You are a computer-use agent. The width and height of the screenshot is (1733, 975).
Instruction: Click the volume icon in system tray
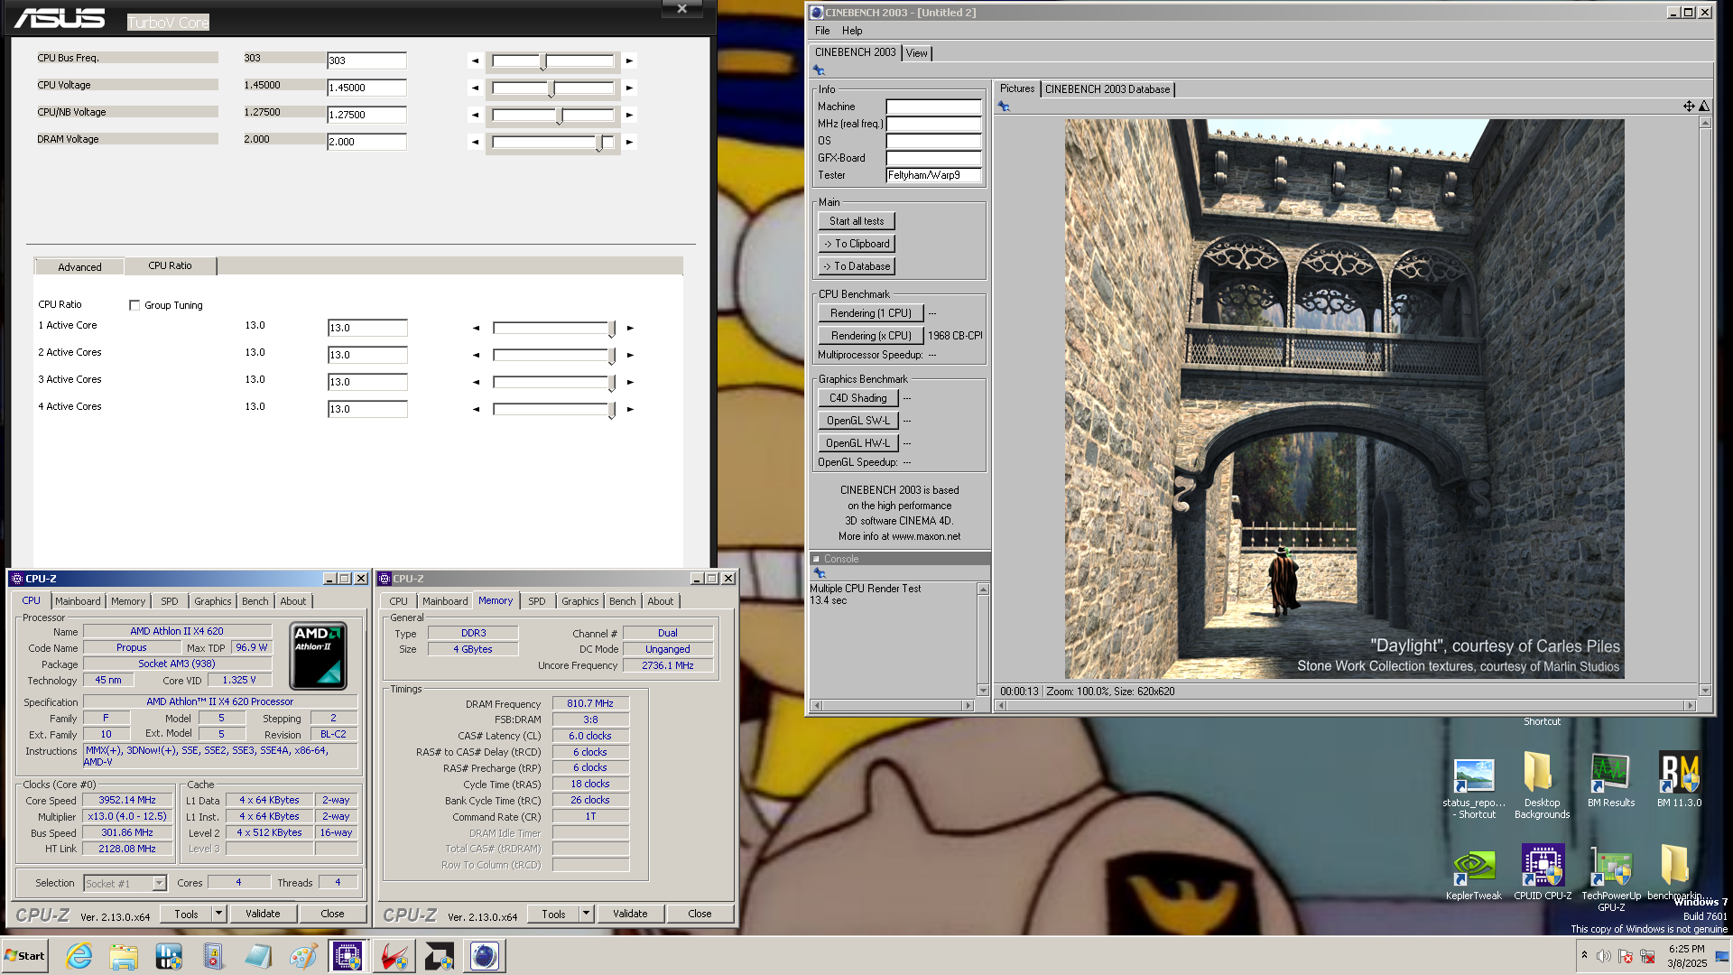tap(1604, 956)
